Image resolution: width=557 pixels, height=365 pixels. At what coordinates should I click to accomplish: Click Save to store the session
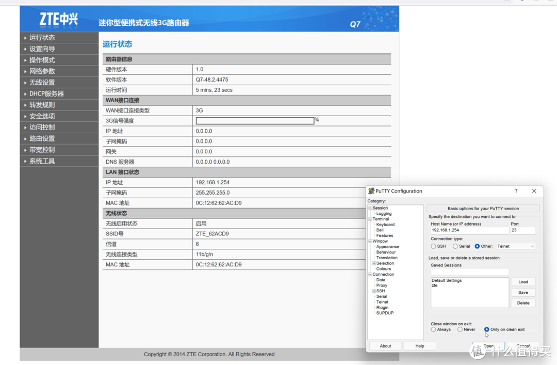(522, 292)
